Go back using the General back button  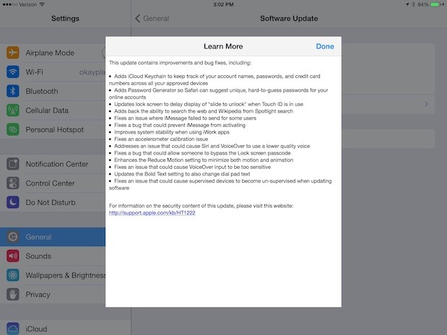(152, 18)
